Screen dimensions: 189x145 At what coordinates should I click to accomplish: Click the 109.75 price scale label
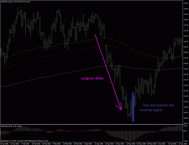pyautogui.click(x=186, y=112)
